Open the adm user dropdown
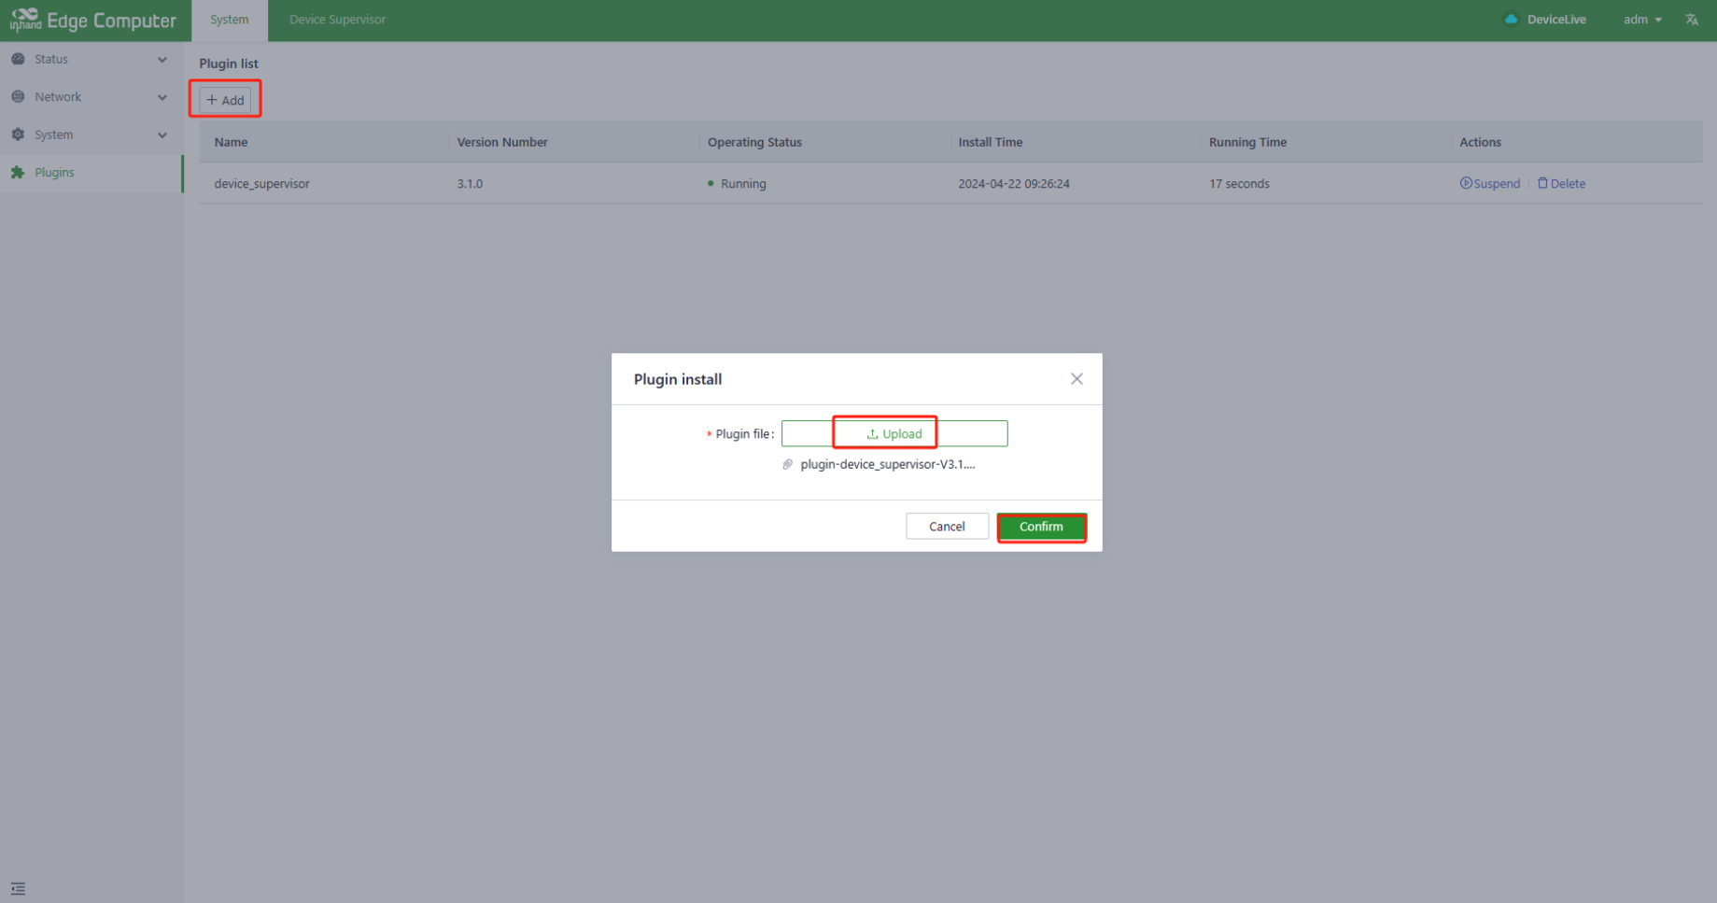 coord(1642,20)
